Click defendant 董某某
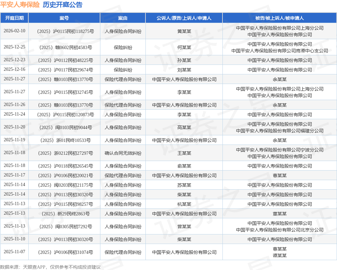This screenshot has height=270, width=337. [280, 214]
